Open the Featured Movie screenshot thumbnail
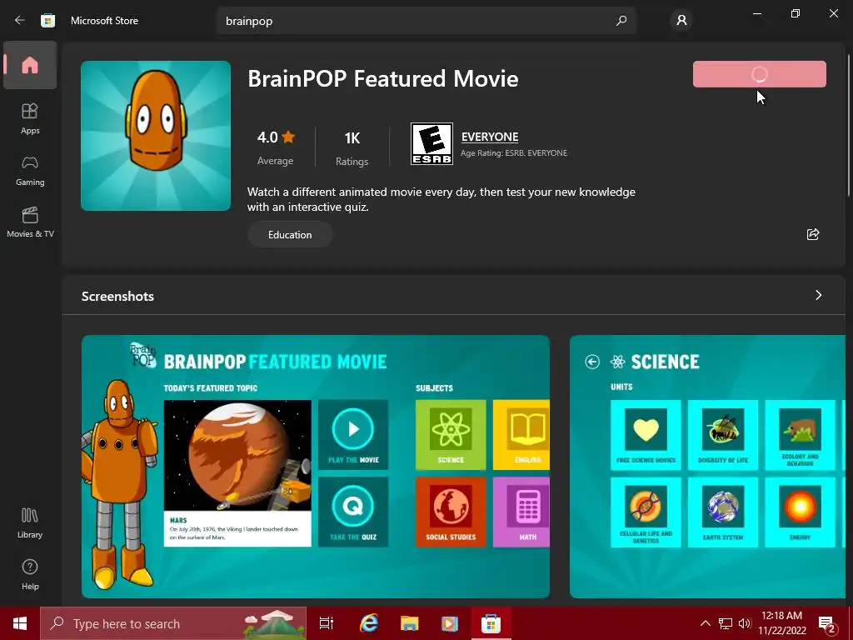 pos(316,467)
